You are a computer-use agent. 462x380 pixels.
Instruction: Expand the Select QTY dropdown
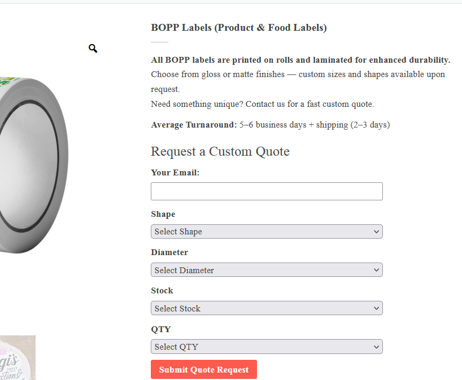(x=267, y=347)
